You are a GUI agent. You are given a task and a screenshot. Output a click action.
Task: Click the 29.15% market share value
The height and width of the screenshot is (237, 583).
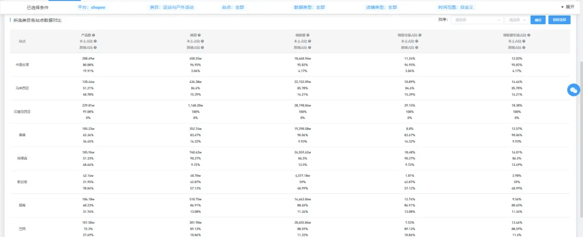pyautogui.click(x=410, y=106)
